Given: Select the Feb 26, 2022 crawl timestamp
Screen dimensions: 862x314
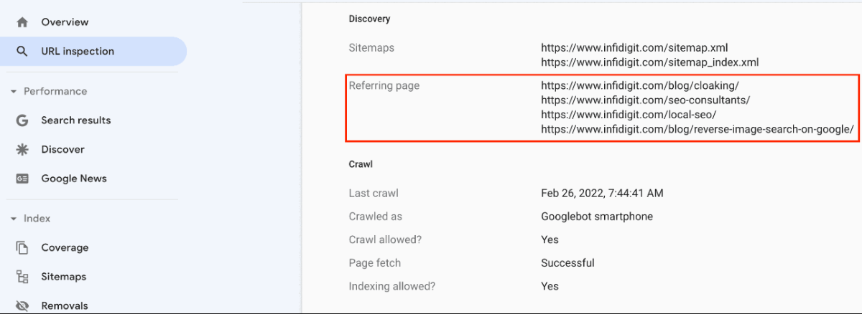Looking at the screenshot, I should (602, 194).
